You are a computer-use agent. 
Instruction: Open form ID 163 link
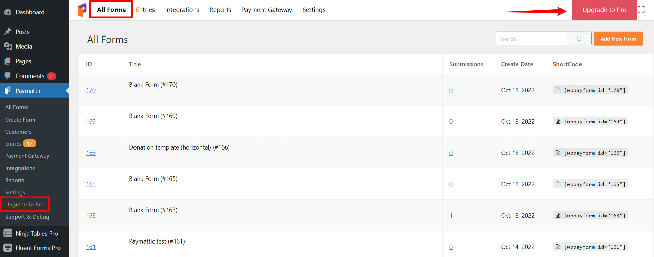point(91,215)
